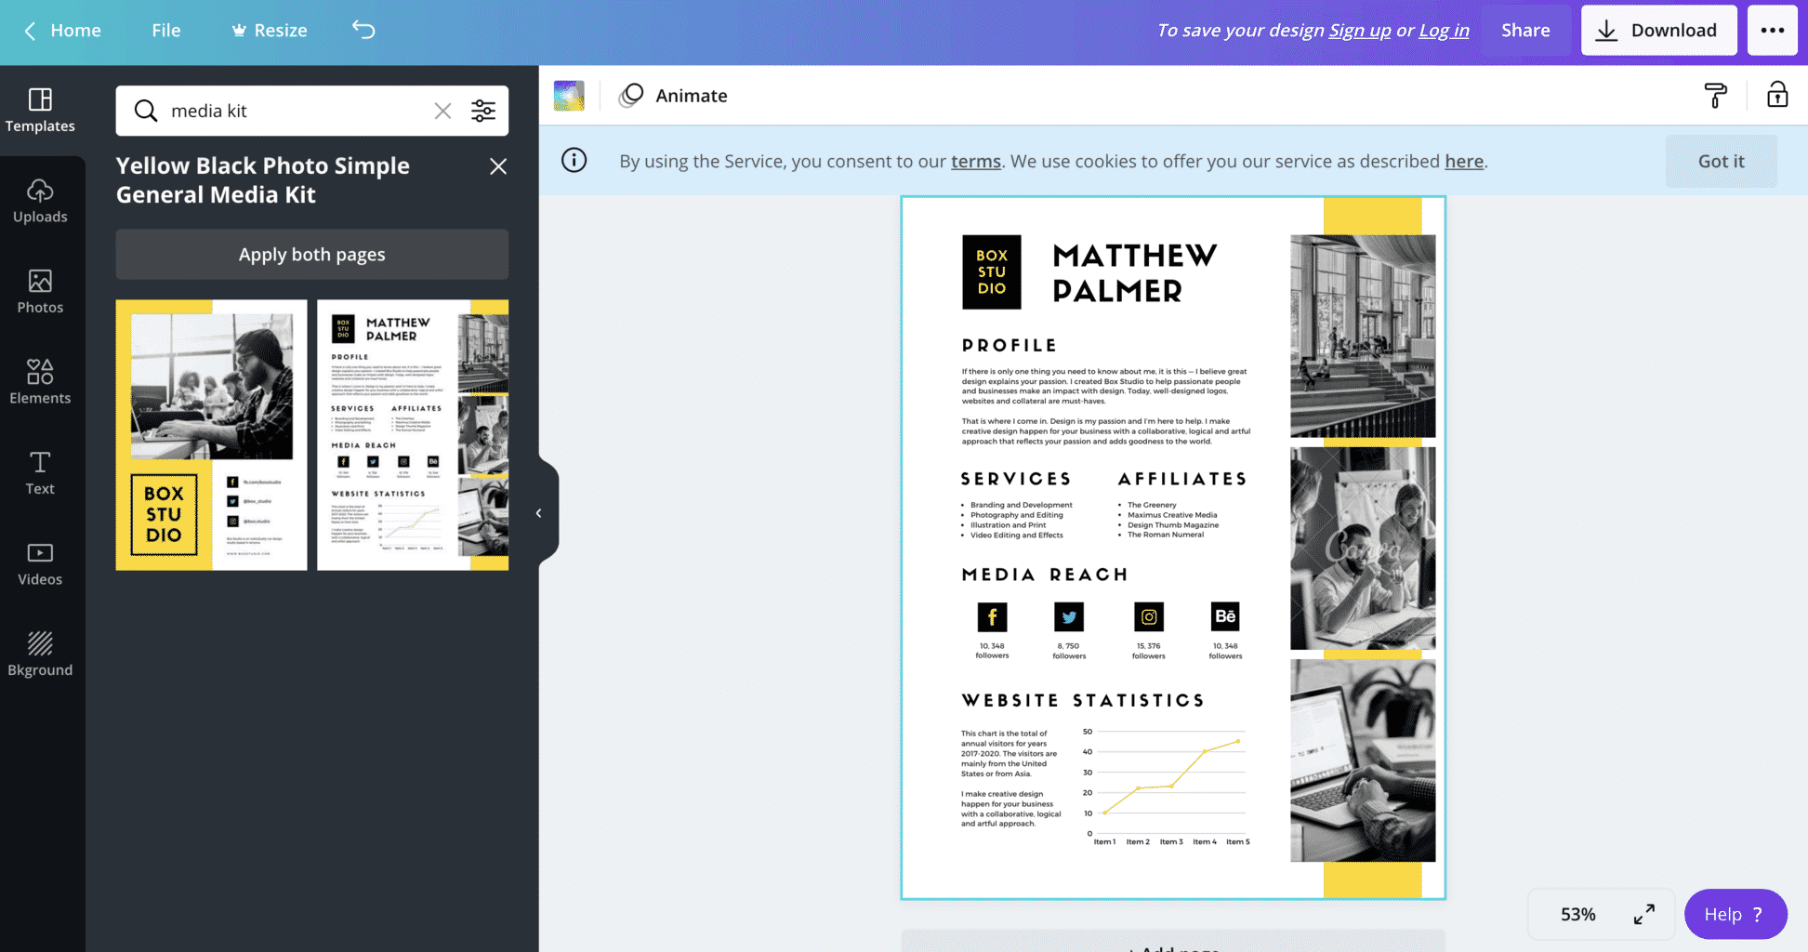
Task: Open the Resize menu
Action: [269, 30]
